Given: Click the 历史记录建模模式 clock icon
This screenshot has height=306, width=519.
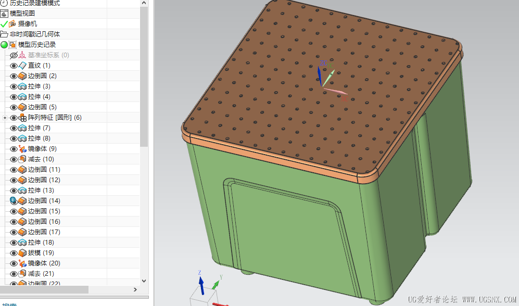Looking at the screenshot, I should [x=4, y=3].
